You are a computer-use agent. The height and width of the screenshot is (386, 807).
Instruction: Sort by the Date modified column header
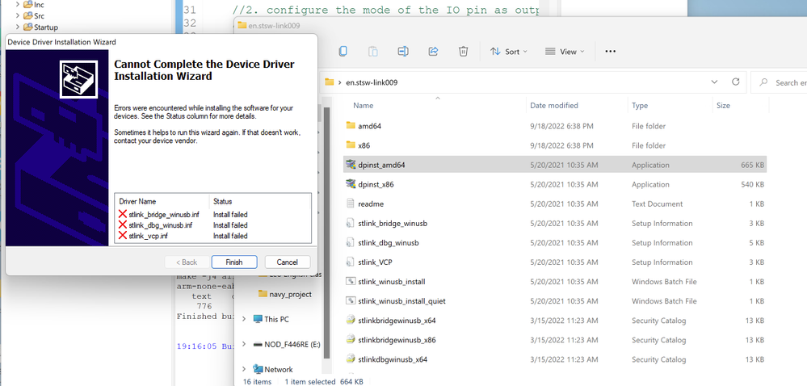click(554, 106)
